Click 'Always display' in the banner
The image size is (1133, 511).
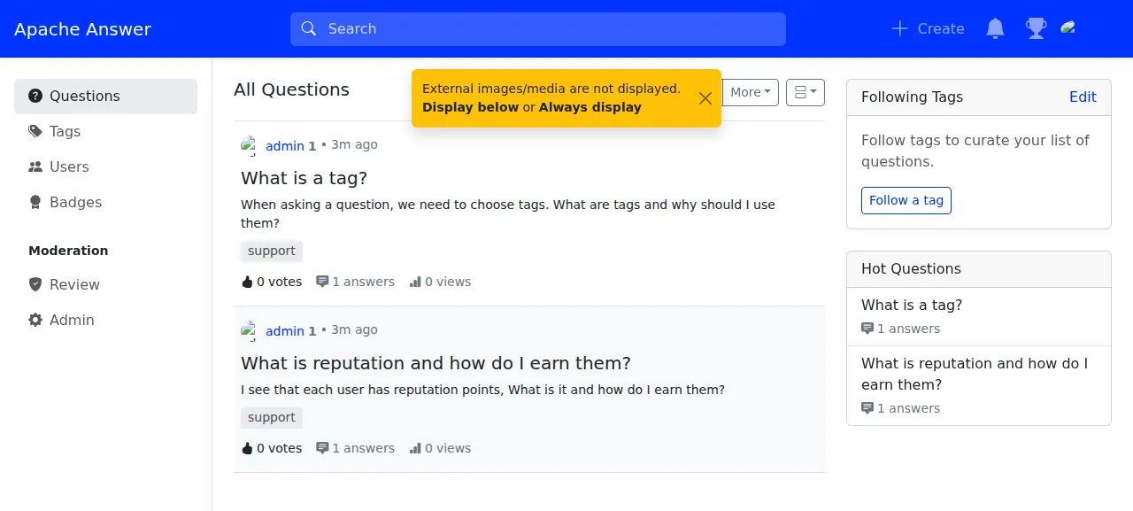click(590, 107)
